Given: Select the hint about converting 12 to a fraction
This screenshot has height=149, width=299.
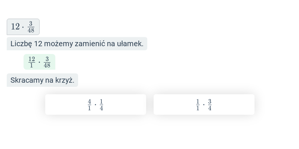Looking at the screenshot, I should [x=77, y=44].
